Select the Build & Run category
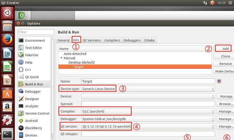Image resolution: width=234 pixels, height=140 pixels. (x=34, y=84)
